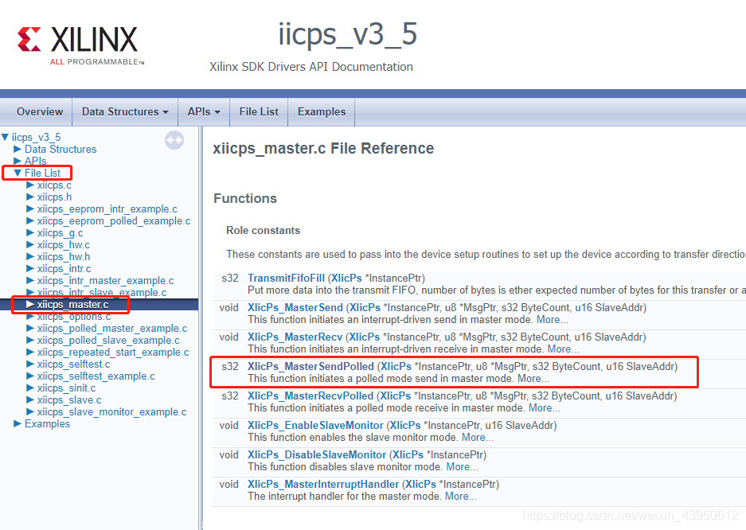The height and width of the screenshot is (530, 746).
Task: Click XIicPs type link in MasterInterruptHandler parameters
Action: click(x=420, y=485)
